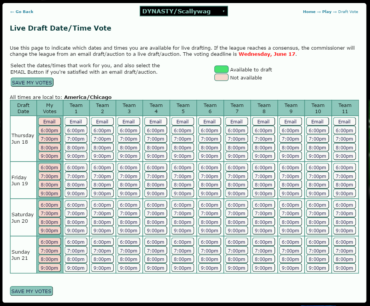Click the Saturday Jun 20 row label
The height and width of the screenshot is (306, 370).
pos(23,218)
